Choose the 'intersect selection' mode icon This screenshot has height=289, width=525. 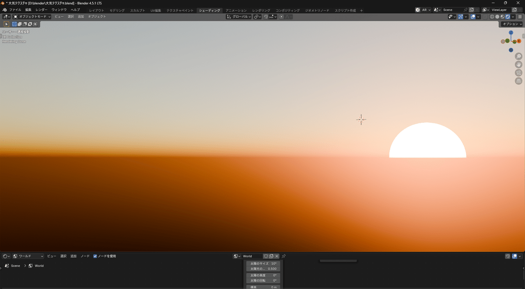point(35,24)
